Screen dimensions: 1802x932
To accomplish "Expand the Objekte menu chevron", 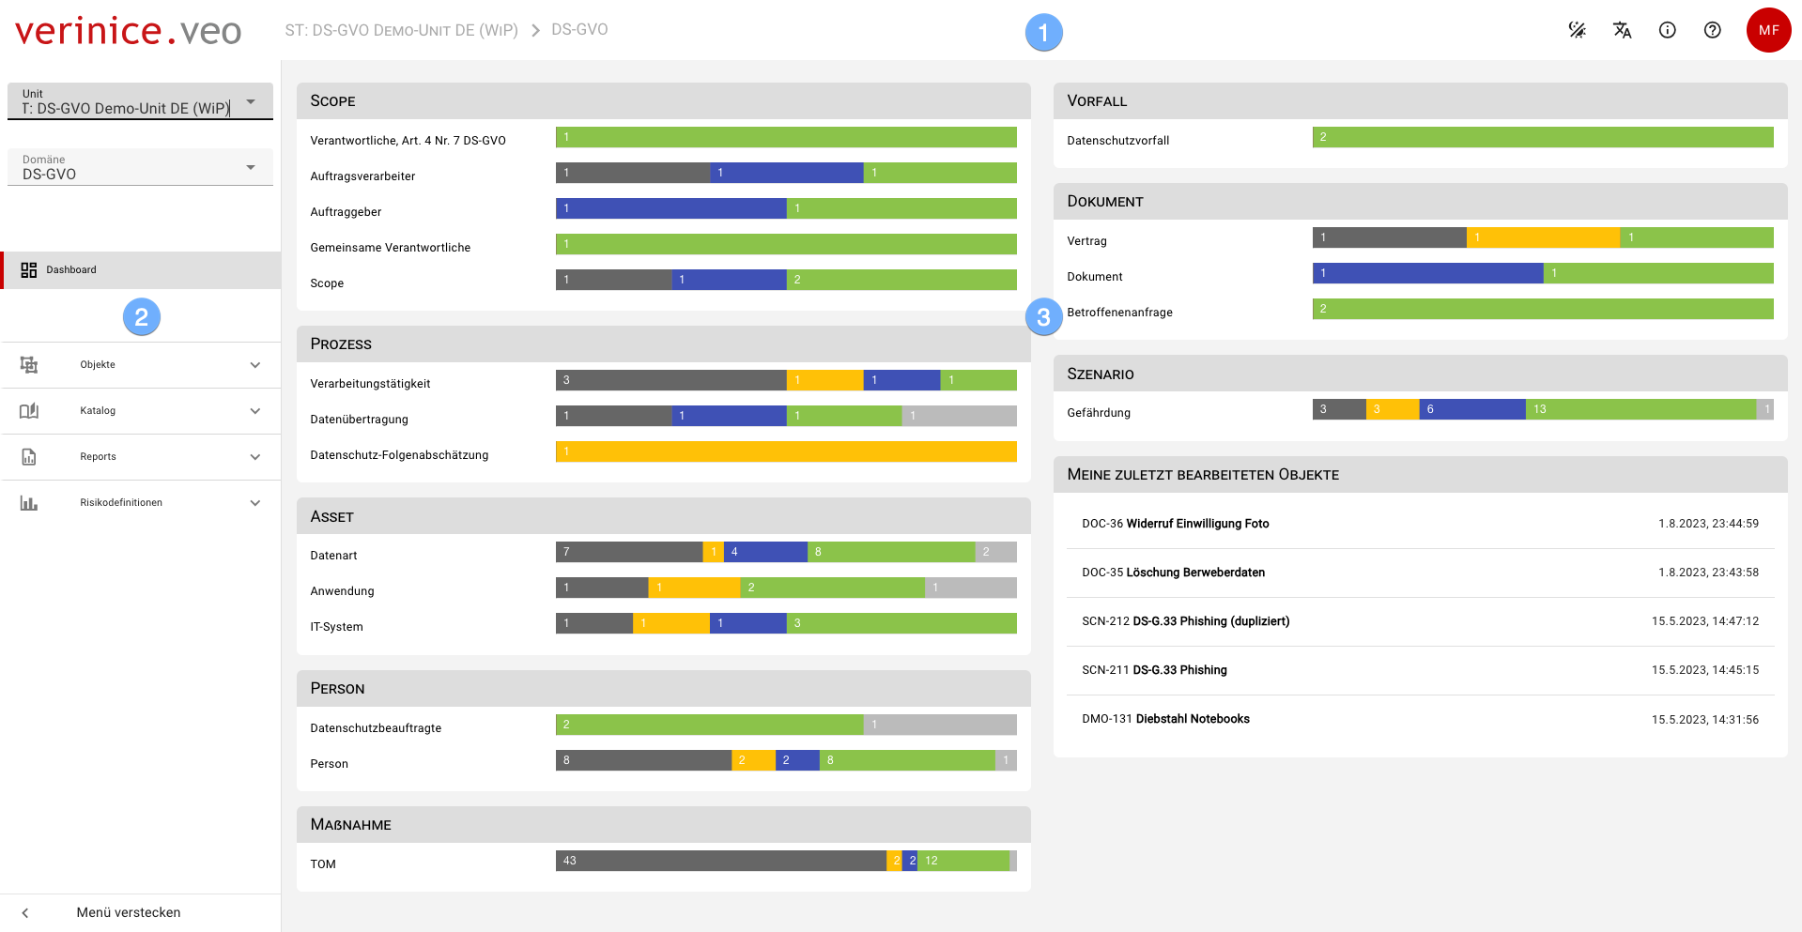I will click(255, 365).
